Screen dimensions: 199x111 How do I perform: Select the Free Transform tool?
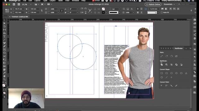coord(4,60)
